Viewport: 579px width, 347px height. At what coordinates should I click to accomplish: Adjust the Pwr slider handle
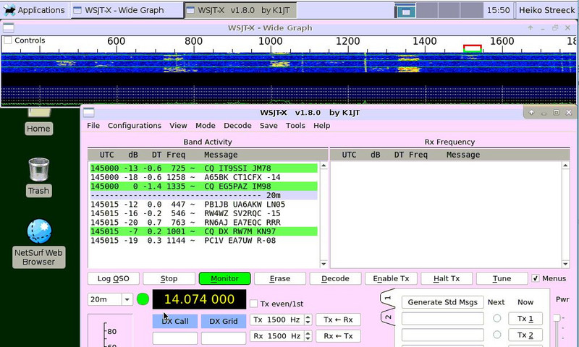pos(557,318)
